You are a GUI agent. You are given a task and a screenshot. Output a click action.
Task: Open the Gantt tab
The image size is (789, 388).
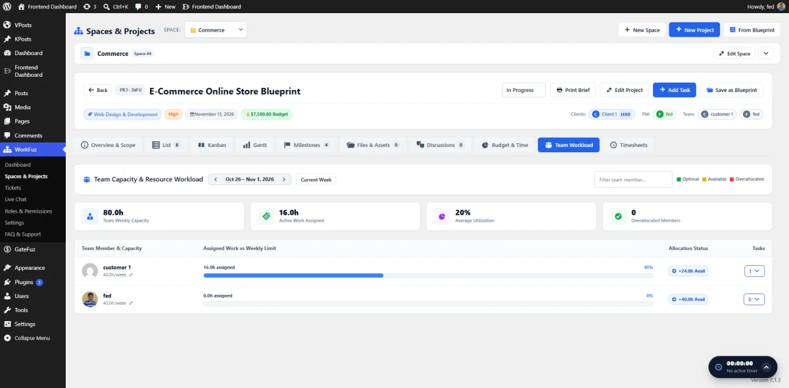(255, 145)
